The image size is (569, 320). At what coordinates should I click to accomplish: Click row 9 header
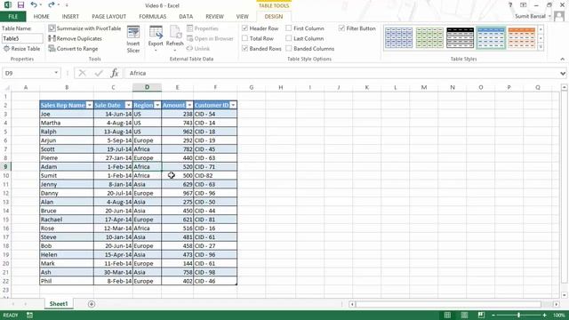[5, 166]
